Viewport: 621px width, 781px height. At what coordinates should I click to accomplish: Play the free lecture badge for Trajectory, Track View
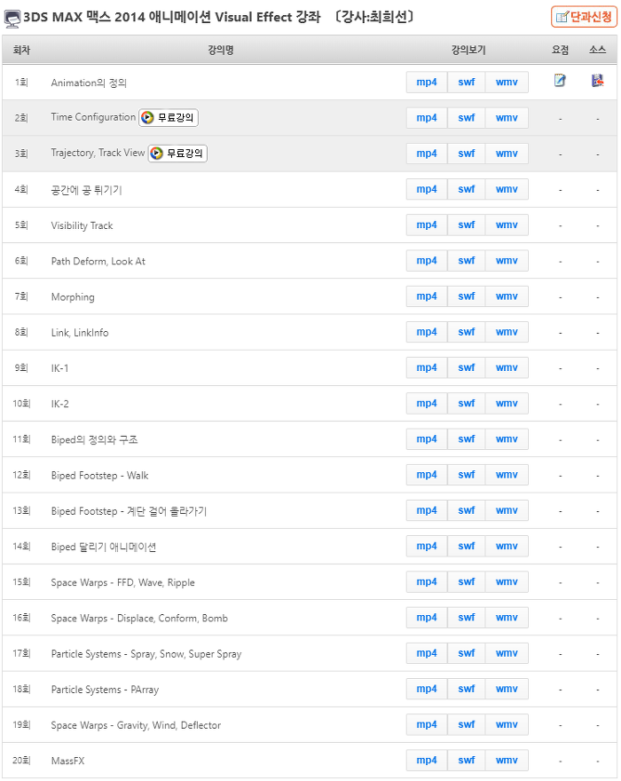(177, 154)
